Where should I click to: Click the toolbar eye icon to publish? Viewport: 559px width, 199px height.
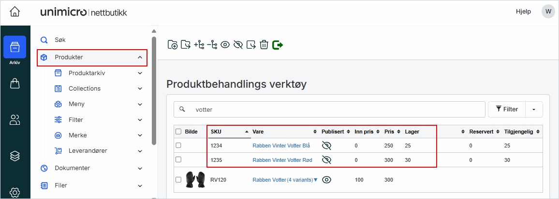click(225, 45)
